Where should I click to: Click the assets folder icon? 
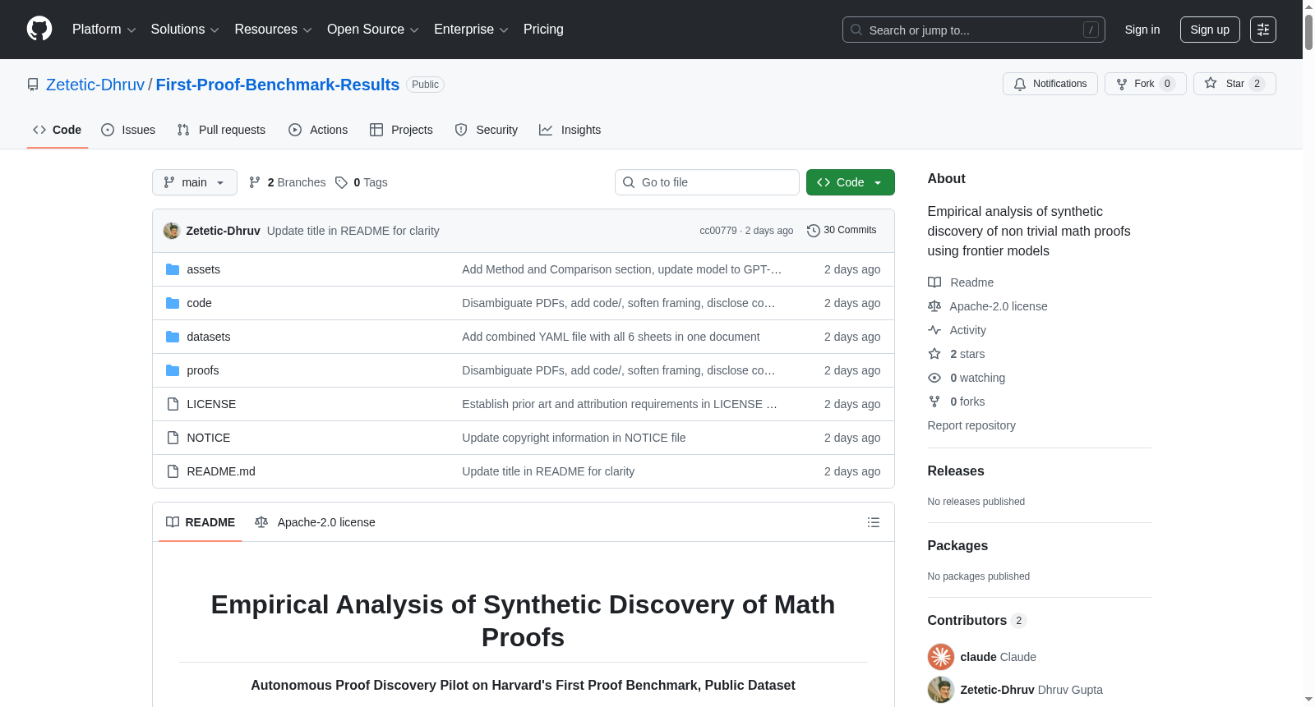(173, 269)
